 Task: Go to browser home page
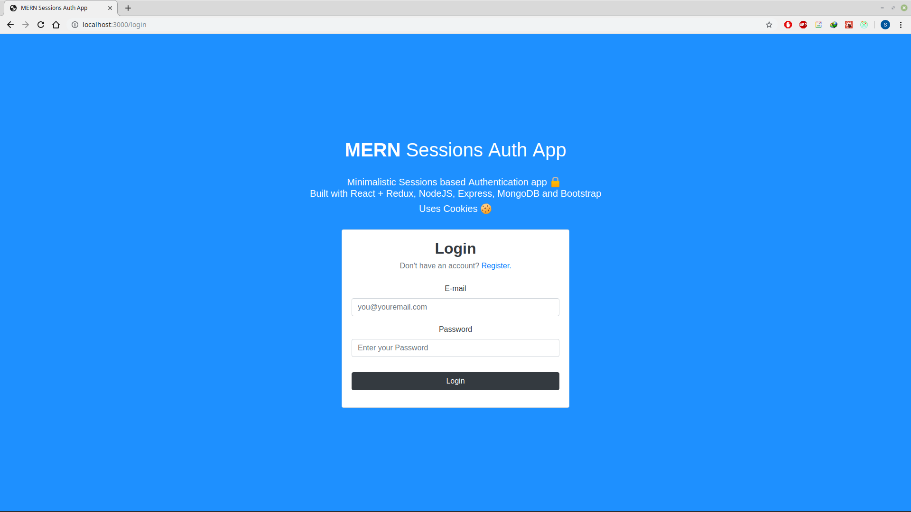tap(56, 25)
